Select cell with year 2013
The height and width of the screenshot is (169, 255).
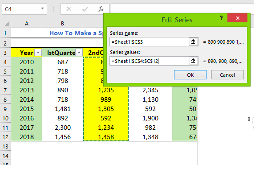[27, 90]
